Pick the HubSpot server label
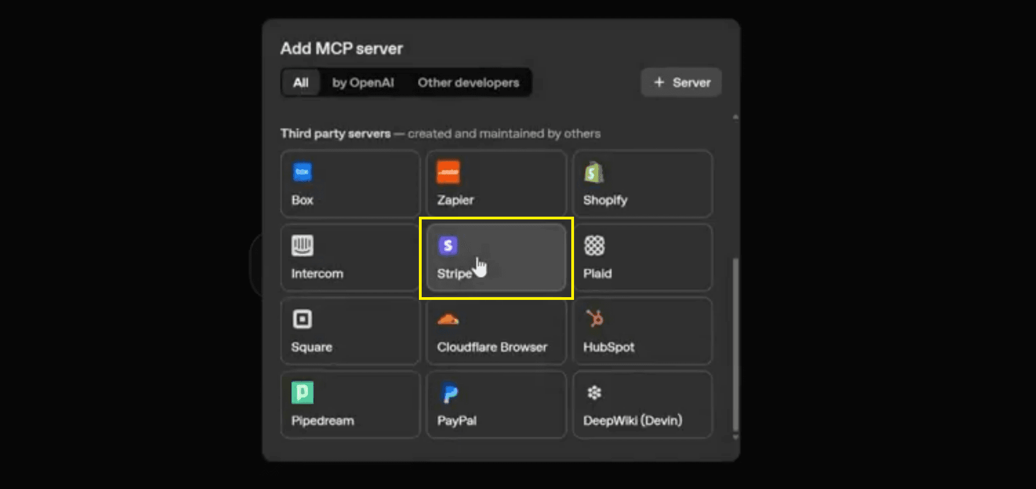This screenshot has width=1036, height=489. pyautogui.click(x=609, y=347)
